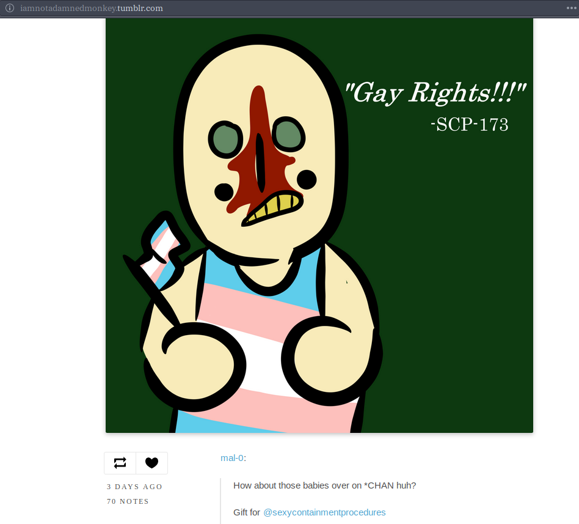
Task: Open the three-dot page actions menu
Action: coord(571,8)
